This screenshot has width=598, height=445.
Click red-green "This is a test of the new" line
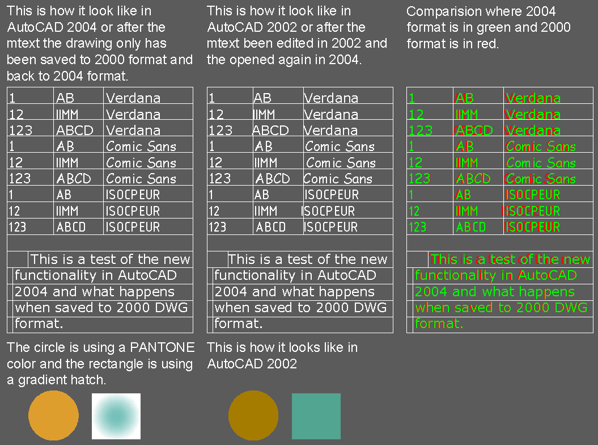coord(510,259)
